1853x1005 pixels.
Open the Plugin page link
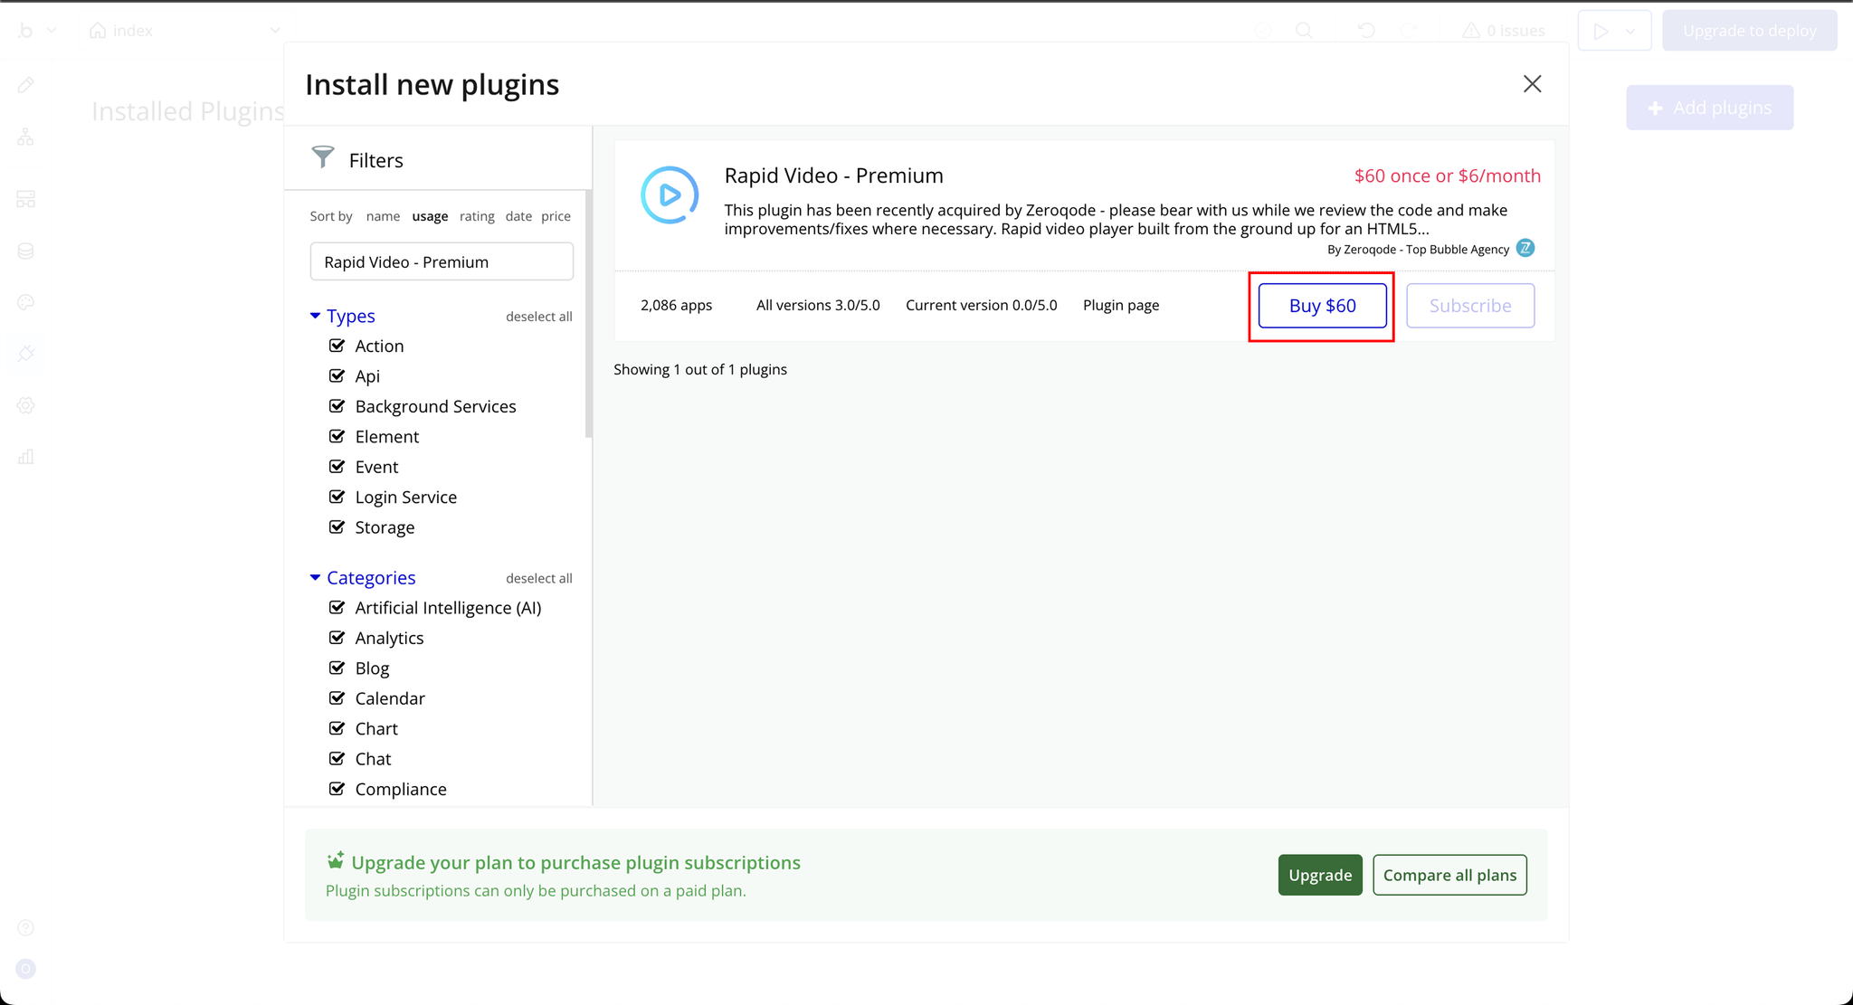click(1121, 306)
